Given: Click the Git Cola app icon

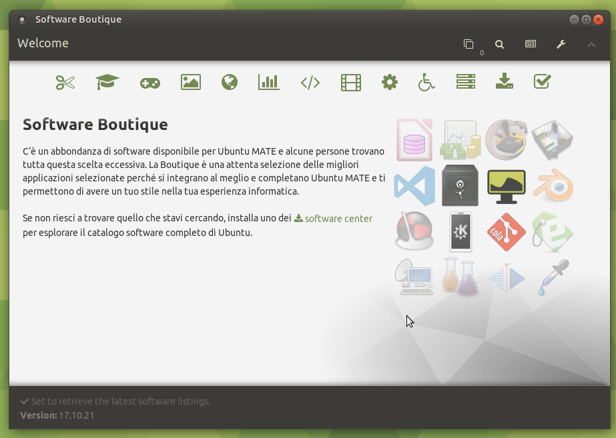Looking at the screenshot, I should click(x=507, y=231).
